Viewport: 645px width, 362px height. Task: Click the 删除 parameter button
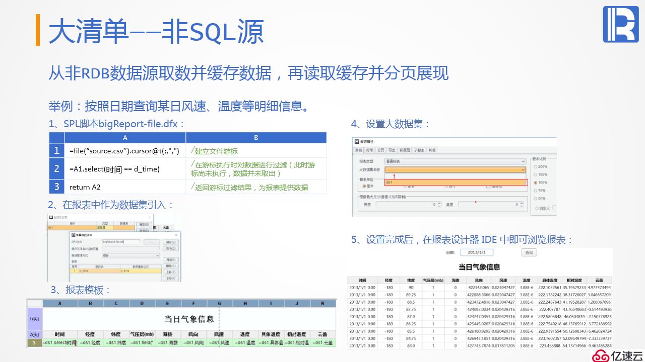(170, 266)
